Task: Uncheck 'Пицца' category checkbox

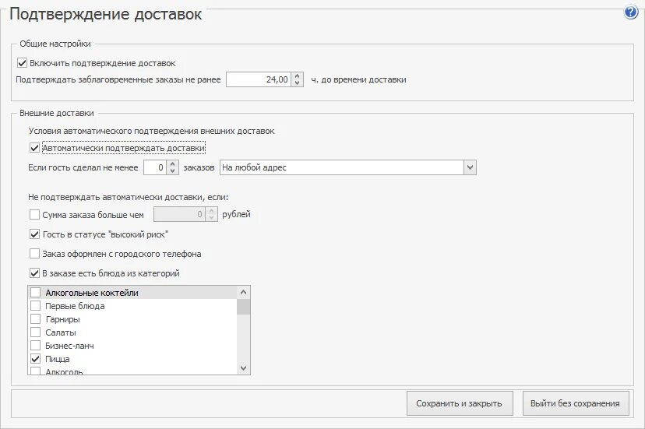Action: [x=36, y=359]
